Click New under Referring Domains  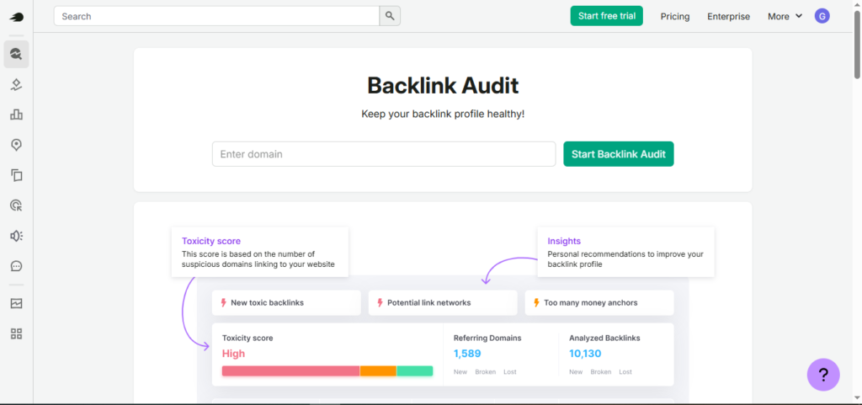point(460,372)
